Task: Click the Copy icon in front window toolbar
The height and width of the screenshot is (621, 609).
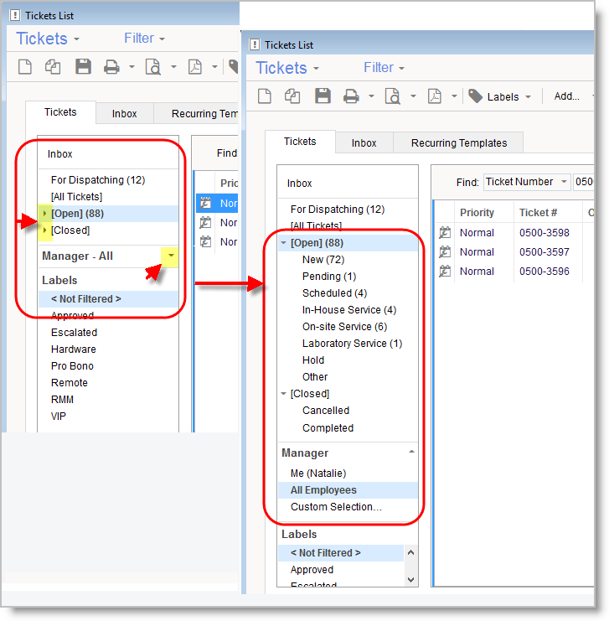Action: click(292, 96)
